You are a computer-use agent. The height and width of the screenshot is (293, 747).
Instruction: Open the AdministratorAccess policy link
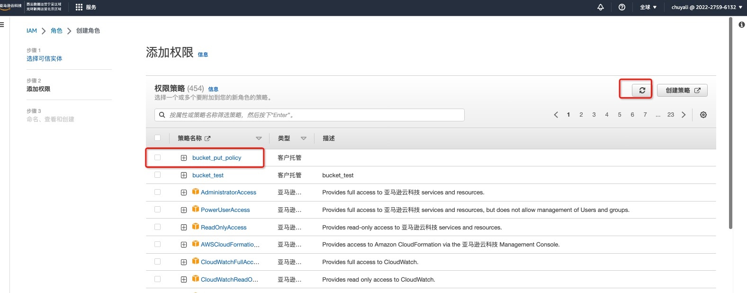click(228, 192)
